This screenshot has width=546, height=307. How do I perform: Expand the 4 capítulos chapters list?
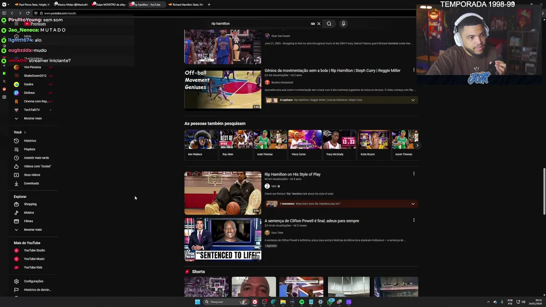click(x=413, y=100)
